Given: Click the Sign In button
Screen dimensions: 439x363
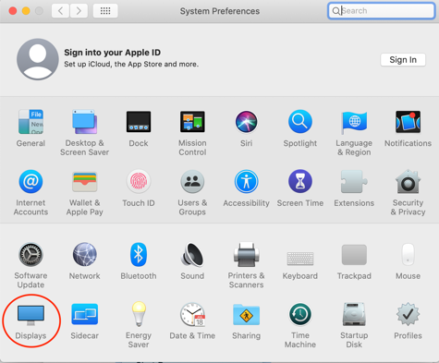Looking at the screenshot, I should pos(403,60).
